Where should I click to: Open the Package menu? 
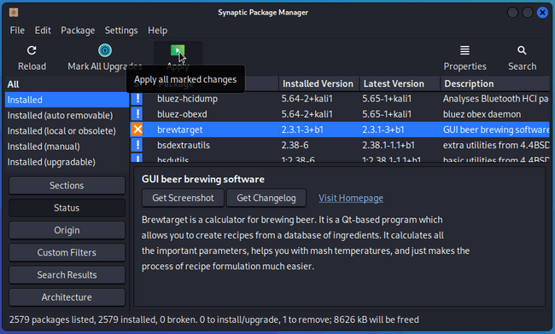coord(78,31)
